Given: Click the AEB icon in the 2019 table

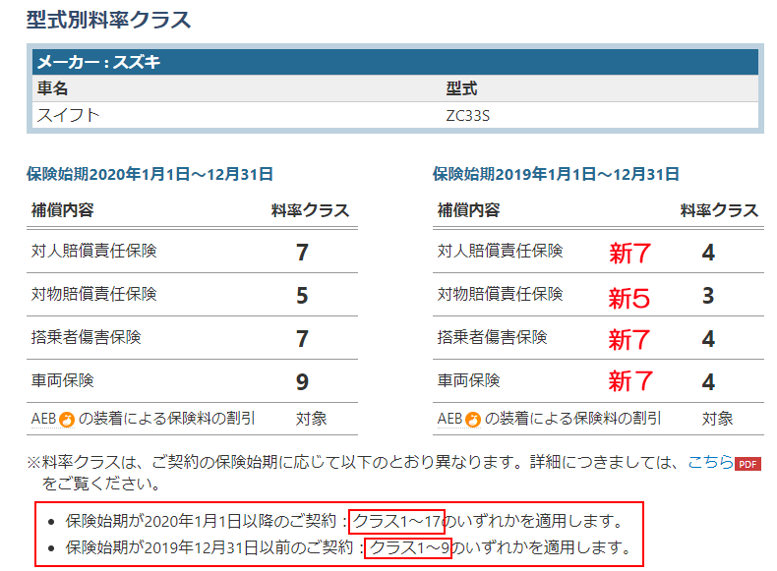Looking at the screenshot, I should click(x=473, y=420).
